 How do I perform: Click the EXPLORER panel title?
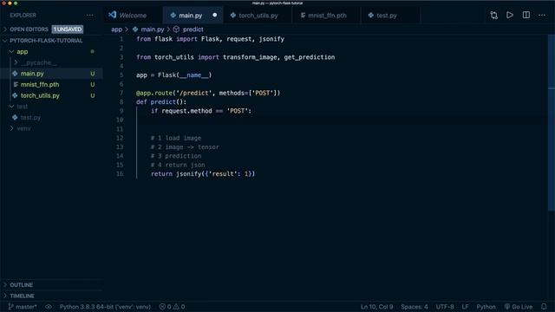[x=23, y=16]
